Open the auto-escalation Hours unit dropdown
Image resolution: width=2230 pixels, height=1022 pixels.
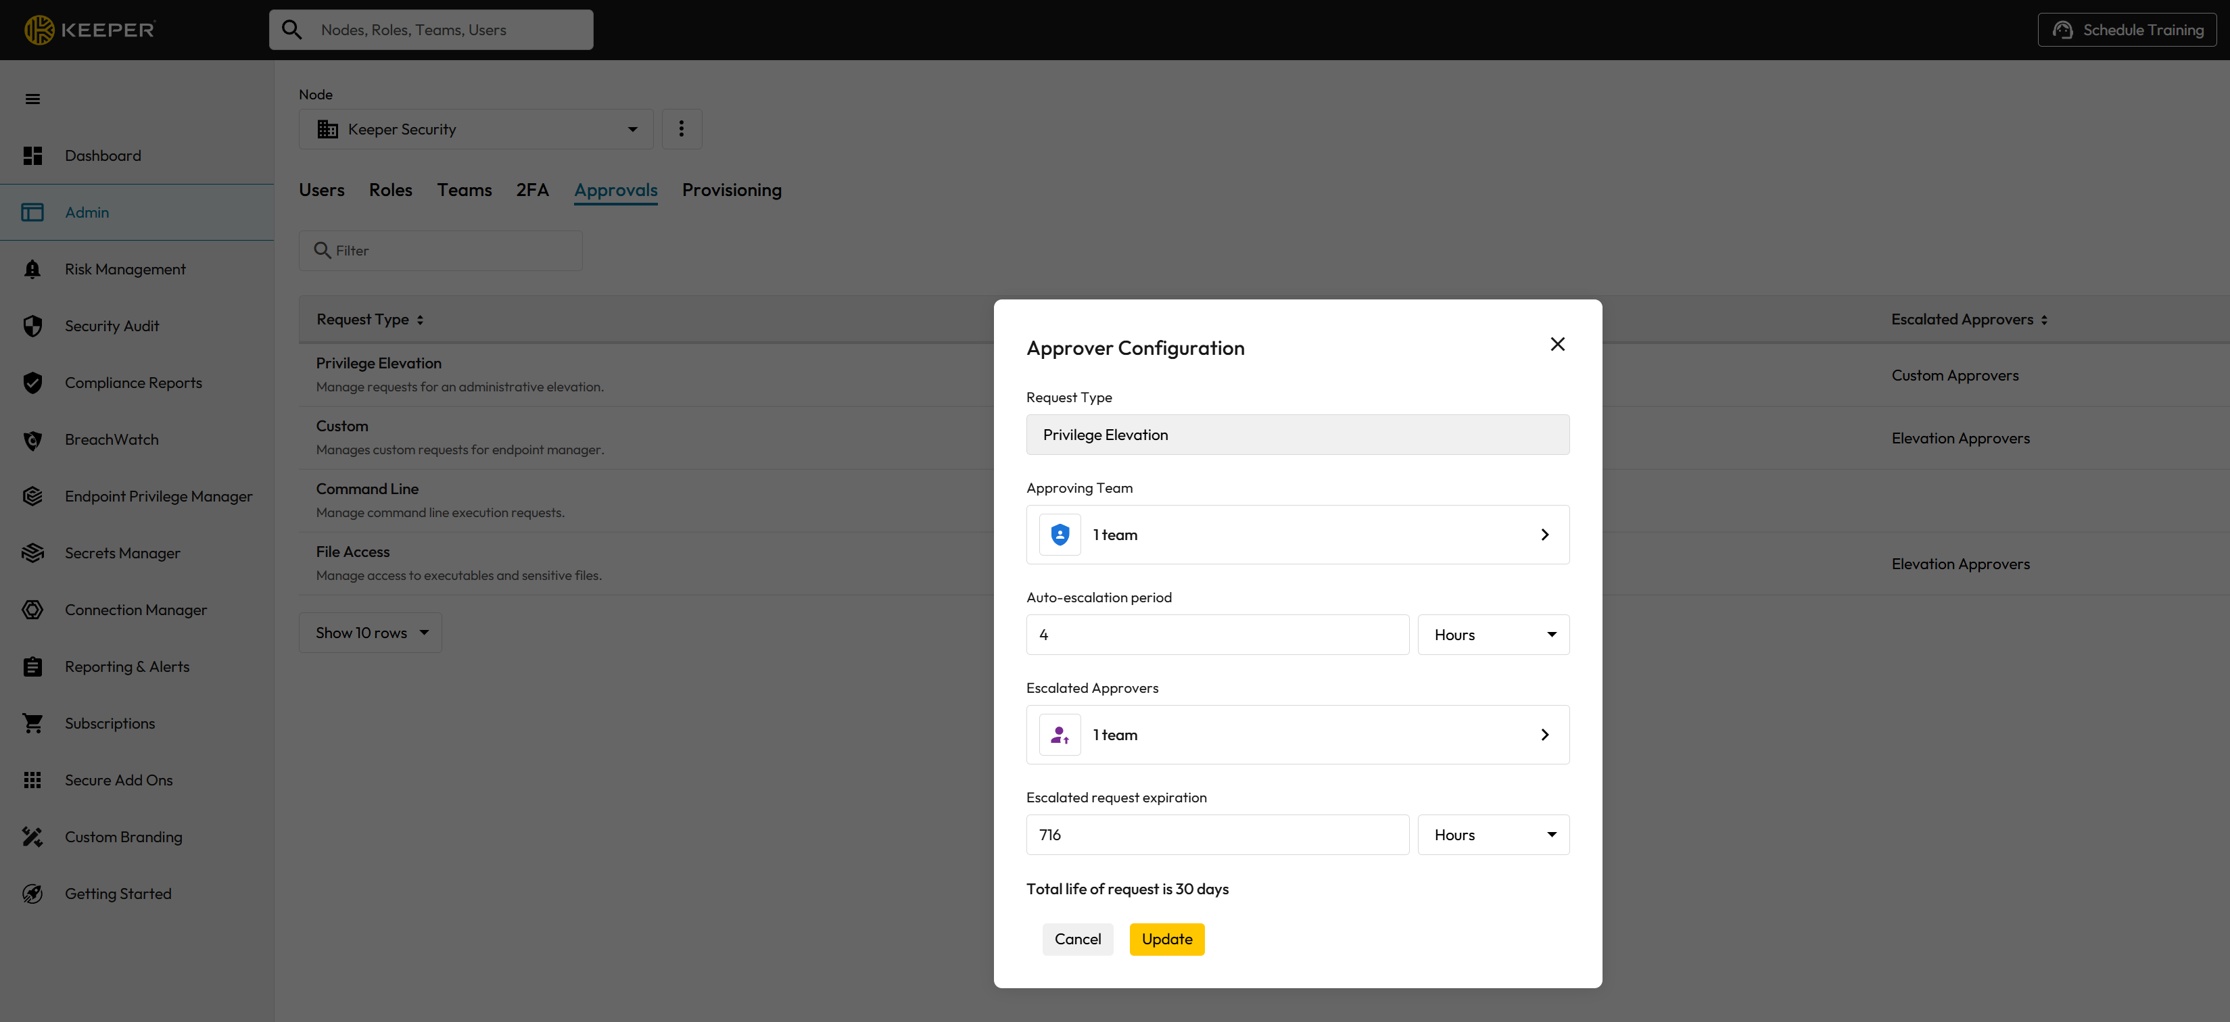pyautogui.click(x=1492, y=634)
